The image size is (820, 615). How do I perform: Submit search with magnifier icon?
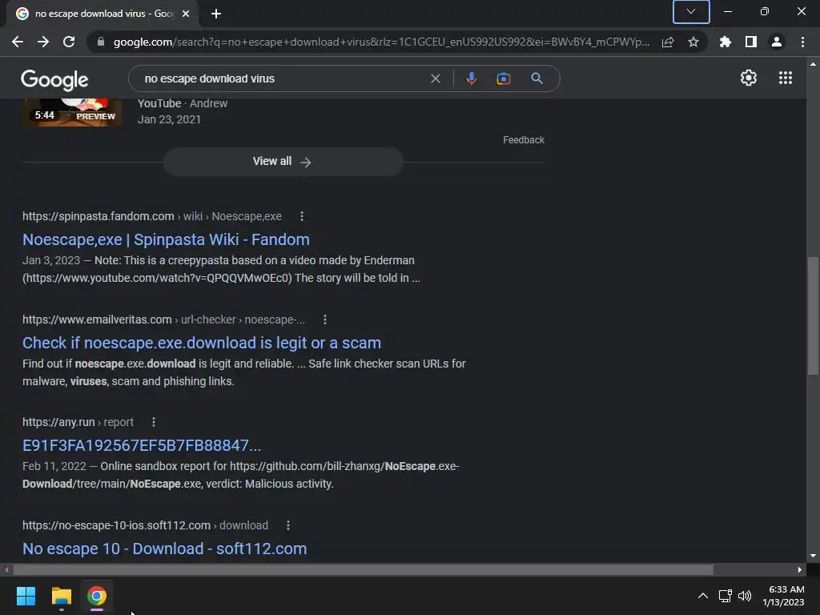[537, 78]
